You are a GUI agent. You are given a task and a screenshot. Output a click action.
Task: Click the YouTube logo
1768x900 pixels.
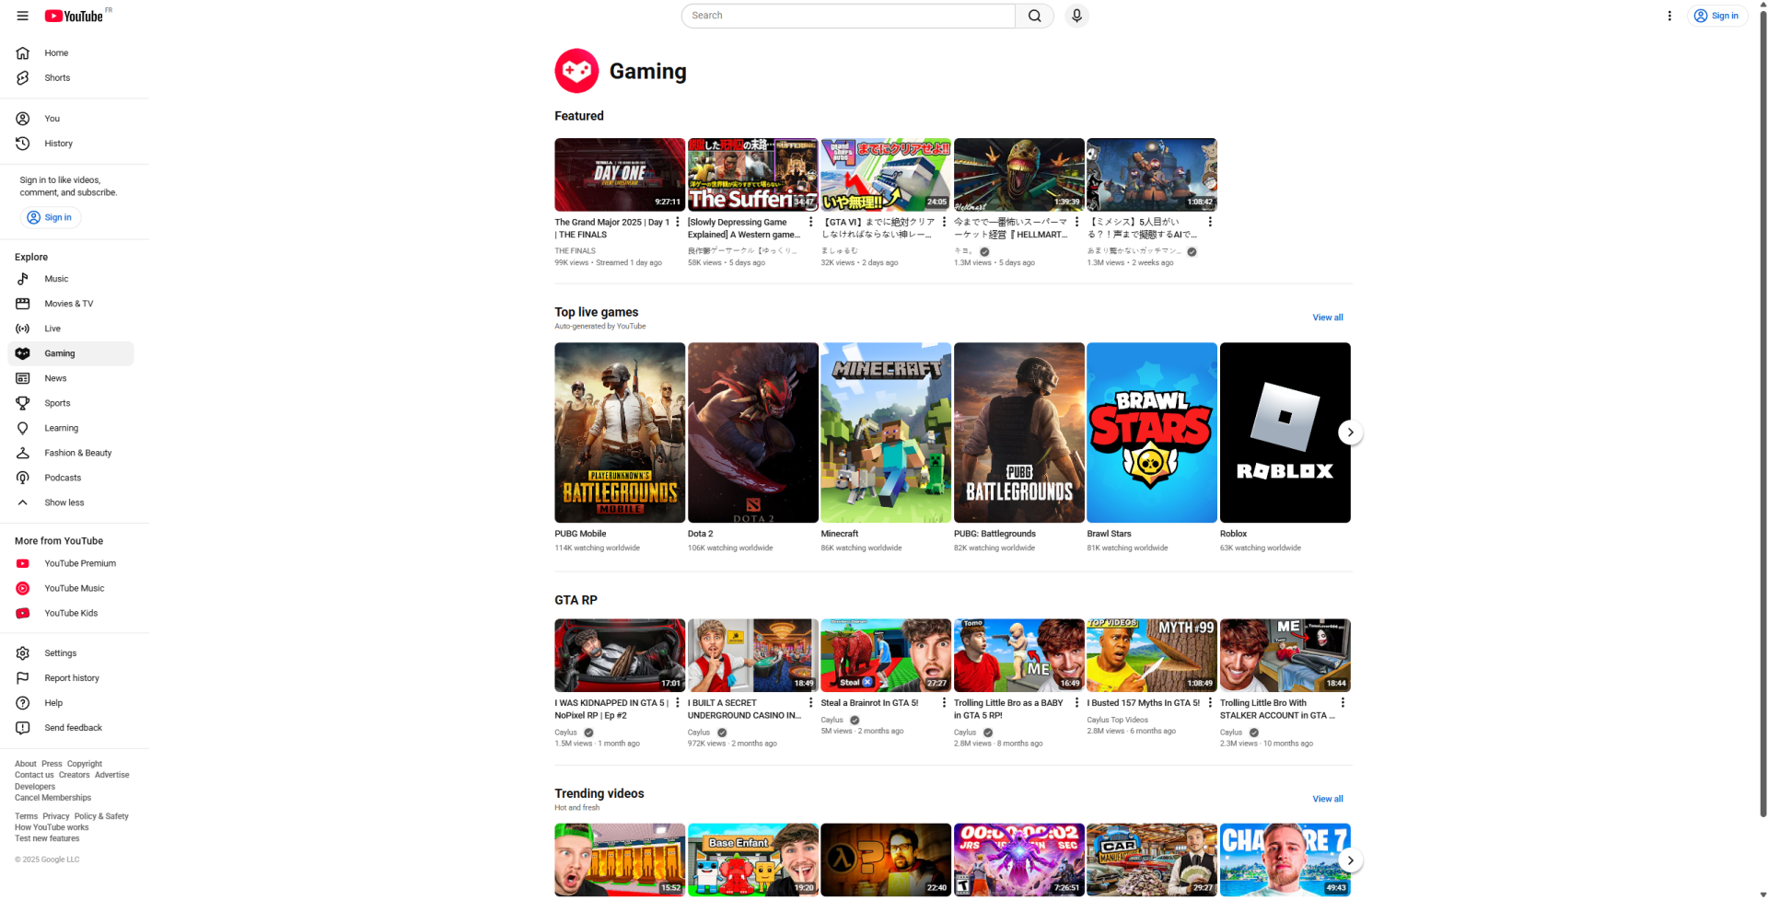point(74,16)
